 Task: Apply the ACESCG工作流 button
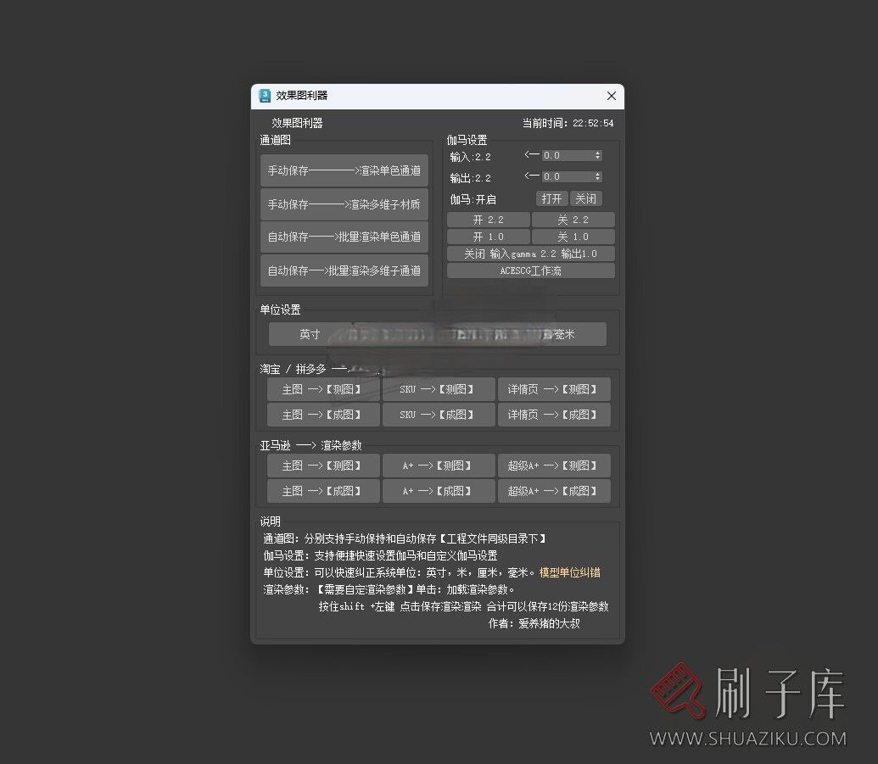pos(531,270)
